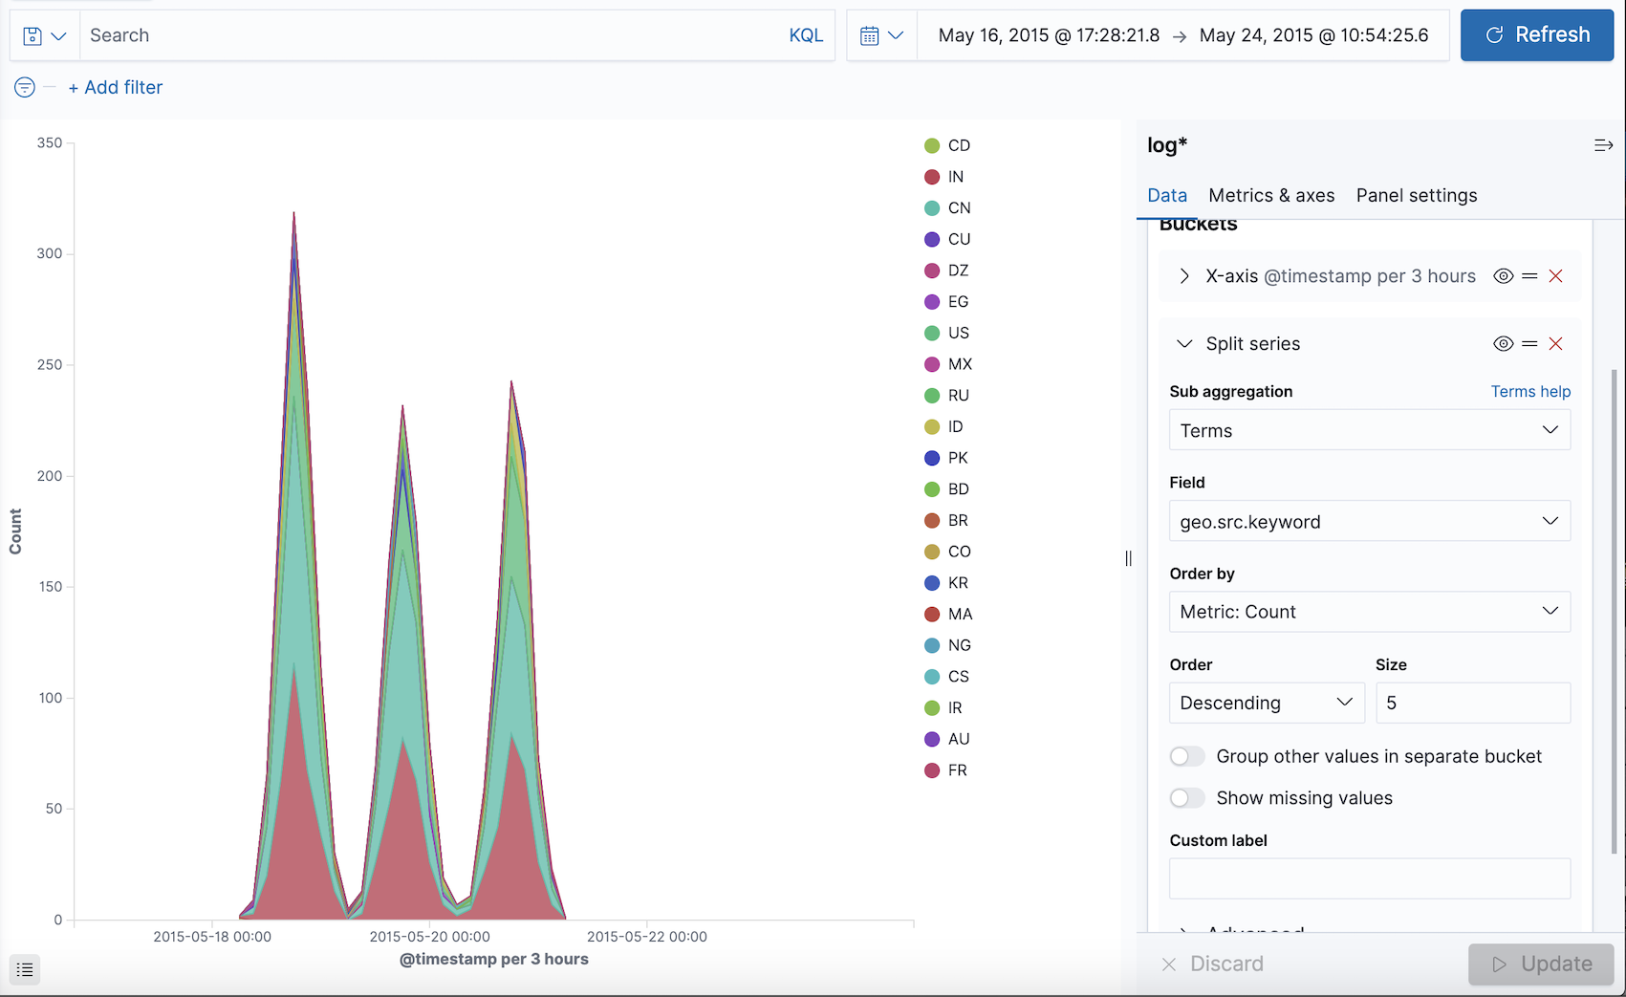Viewport: 1626px width, 997px height.
Task: Click start date May 16, 2015
Action: pyautogui.click(x=1049, y=35)
